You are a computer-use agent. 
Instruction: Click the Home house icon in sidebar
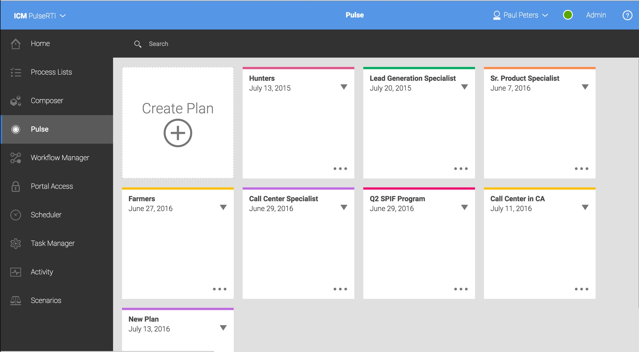(x=16, y=44)
